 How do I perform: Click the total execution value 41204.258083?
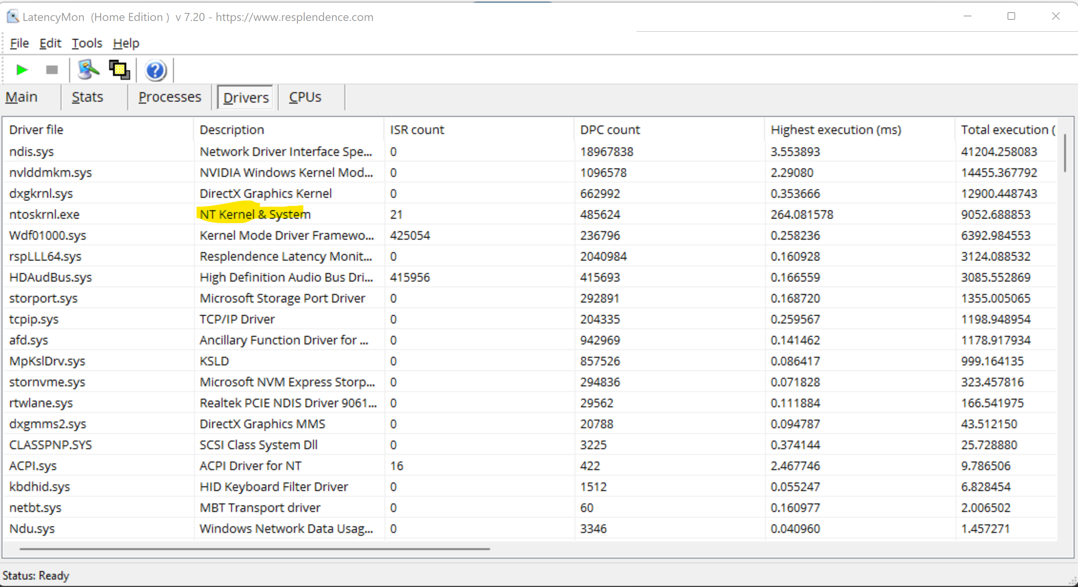999,152
